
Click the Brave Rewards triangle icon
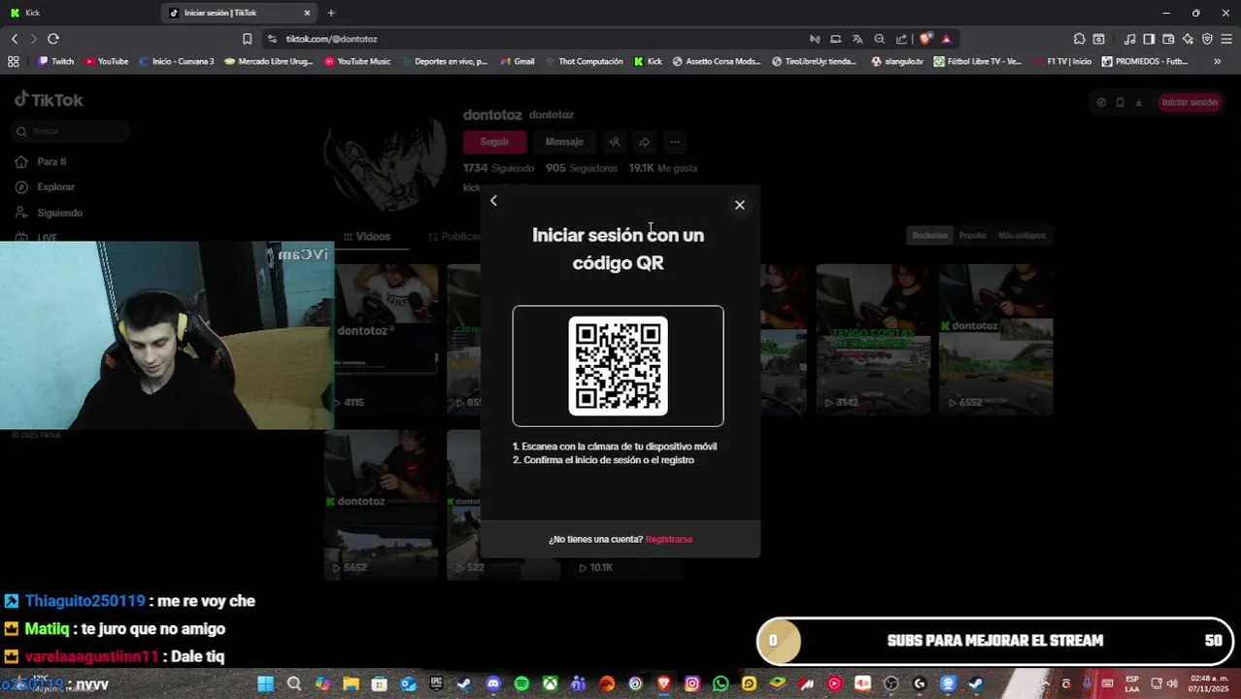tap(947, 39)
